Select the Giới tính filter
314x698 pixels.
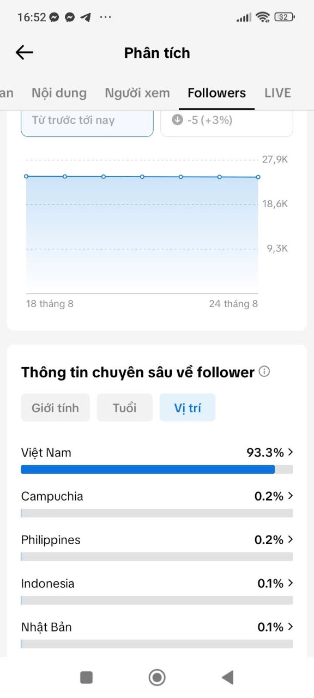55,408
